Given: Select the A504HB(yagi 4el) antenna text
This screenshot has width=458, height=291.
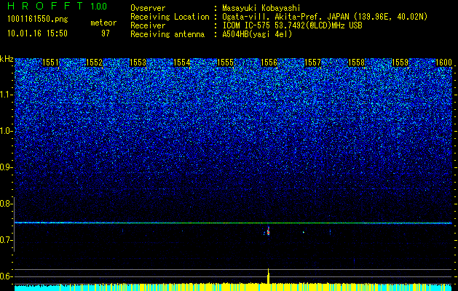Looking at the screenshot, I should click(257, 34).
